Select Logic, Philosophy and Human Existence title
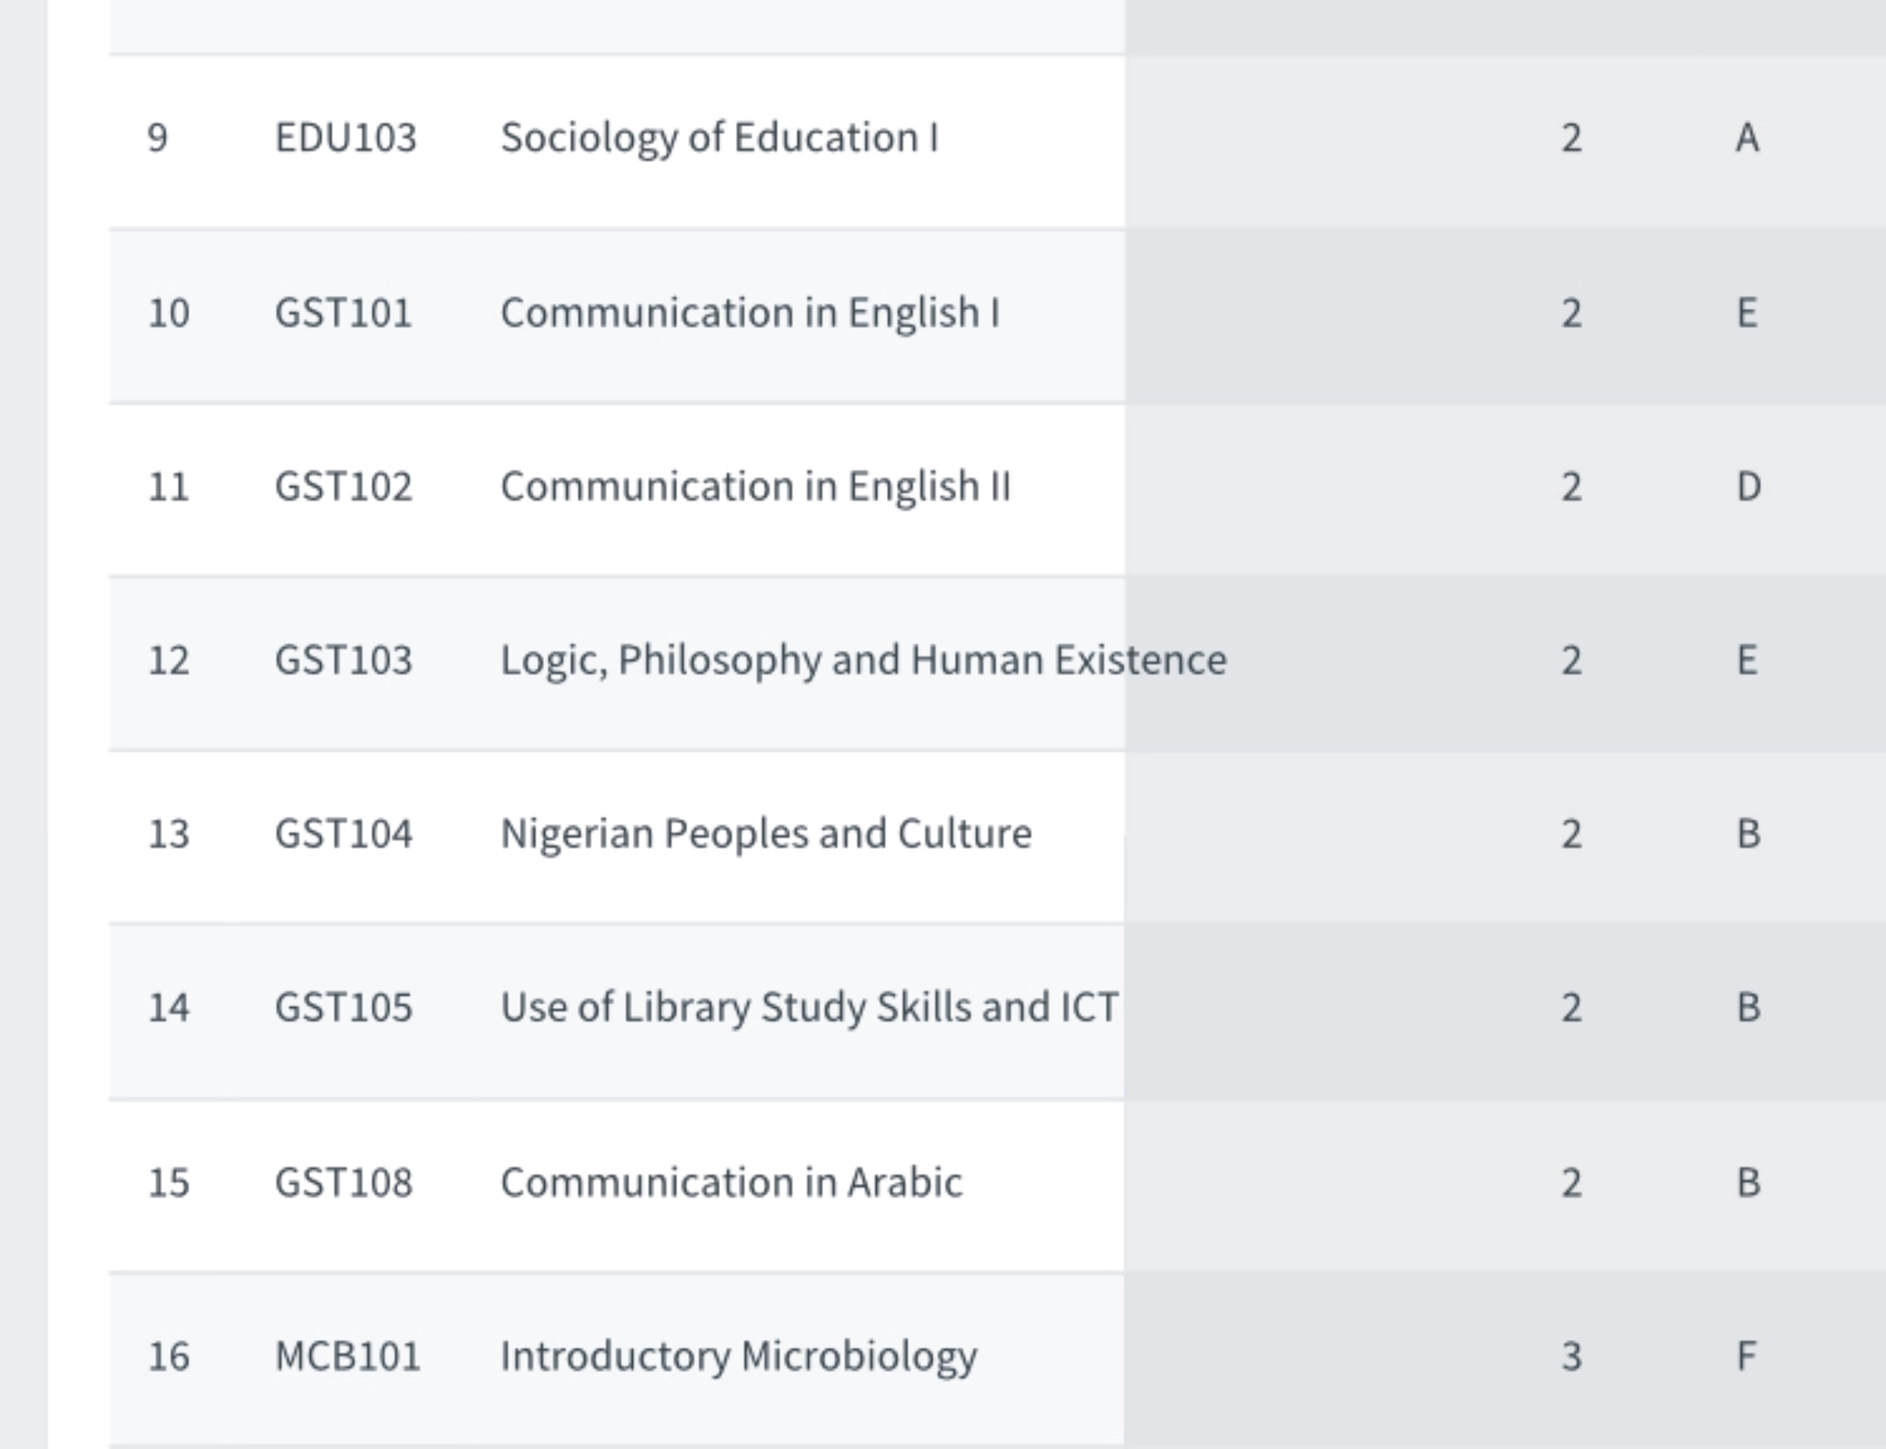1886x1449 pixels. pos(864,661)
